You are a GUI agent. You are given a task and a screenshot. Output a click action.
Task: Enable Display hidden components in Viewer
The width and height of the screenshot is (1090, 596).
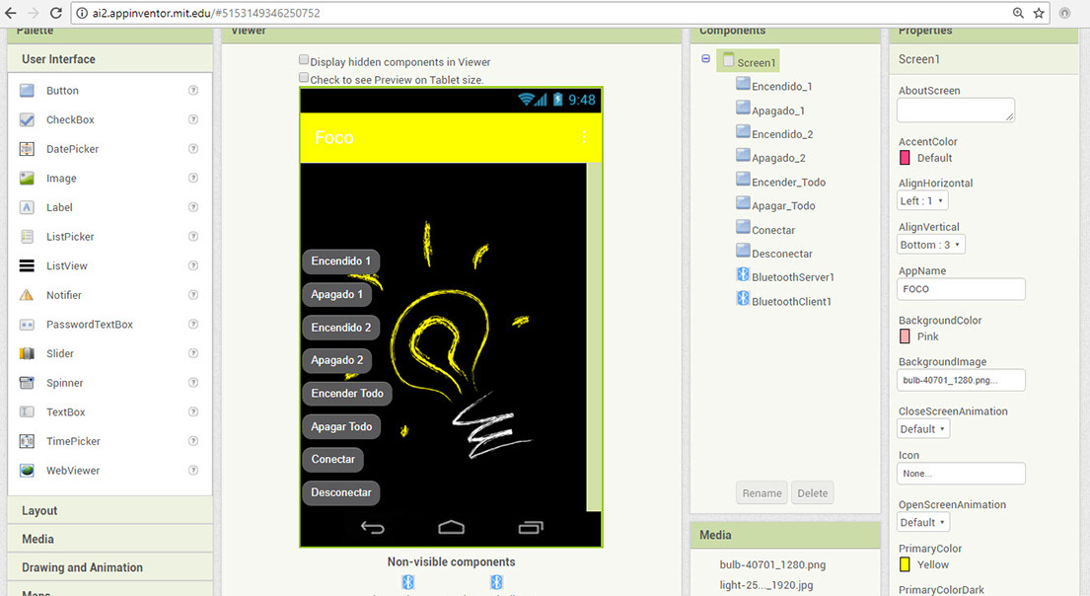click(x=304, y=60)
